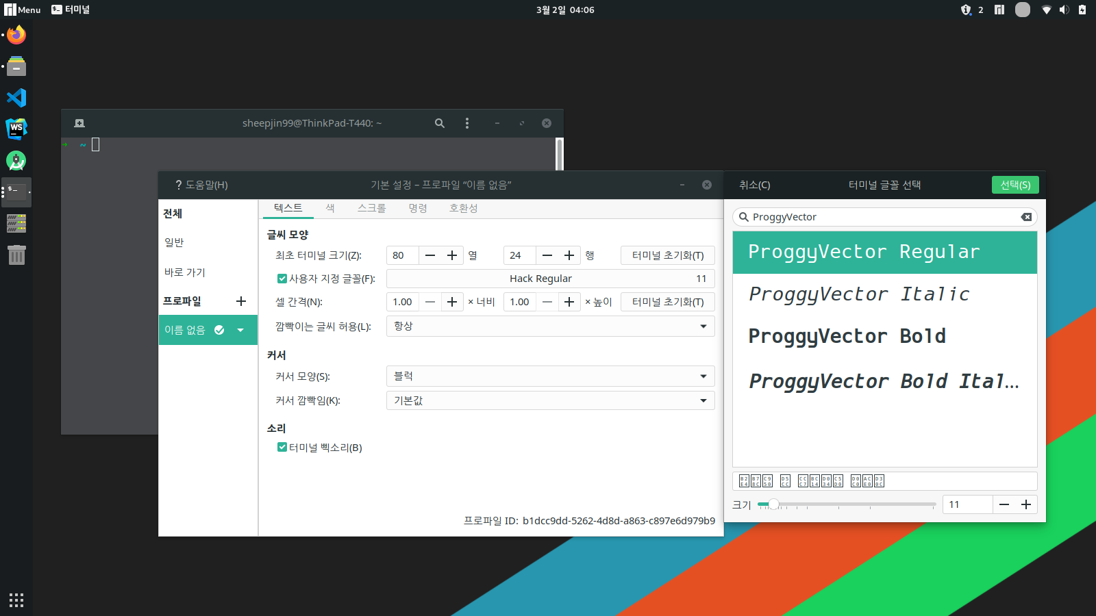The image size is (1096, 616).
Task: Show the applications grid
Action: [16, 600]
